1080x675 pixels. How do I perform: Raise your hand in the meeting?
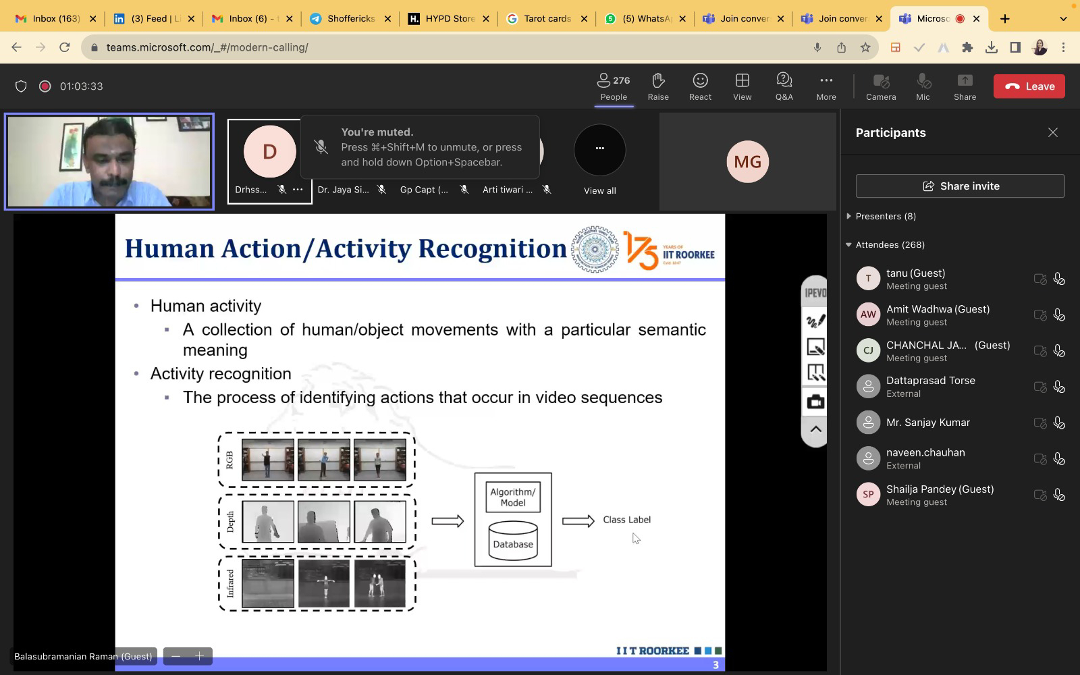658,86
